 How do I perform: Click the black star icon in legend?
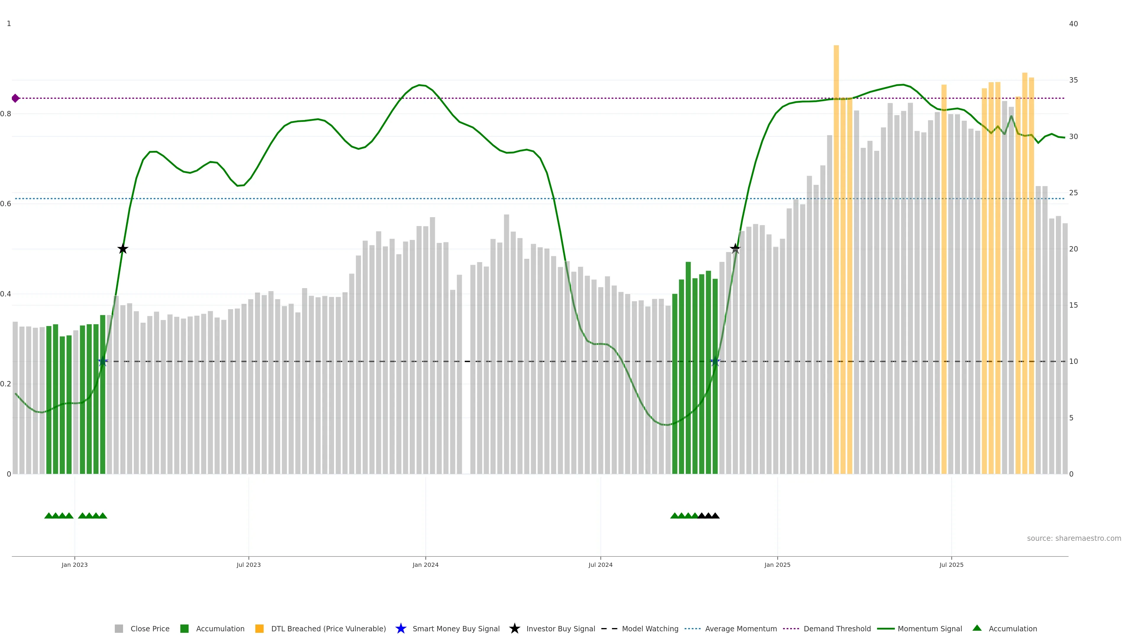(x=514, y=629)
